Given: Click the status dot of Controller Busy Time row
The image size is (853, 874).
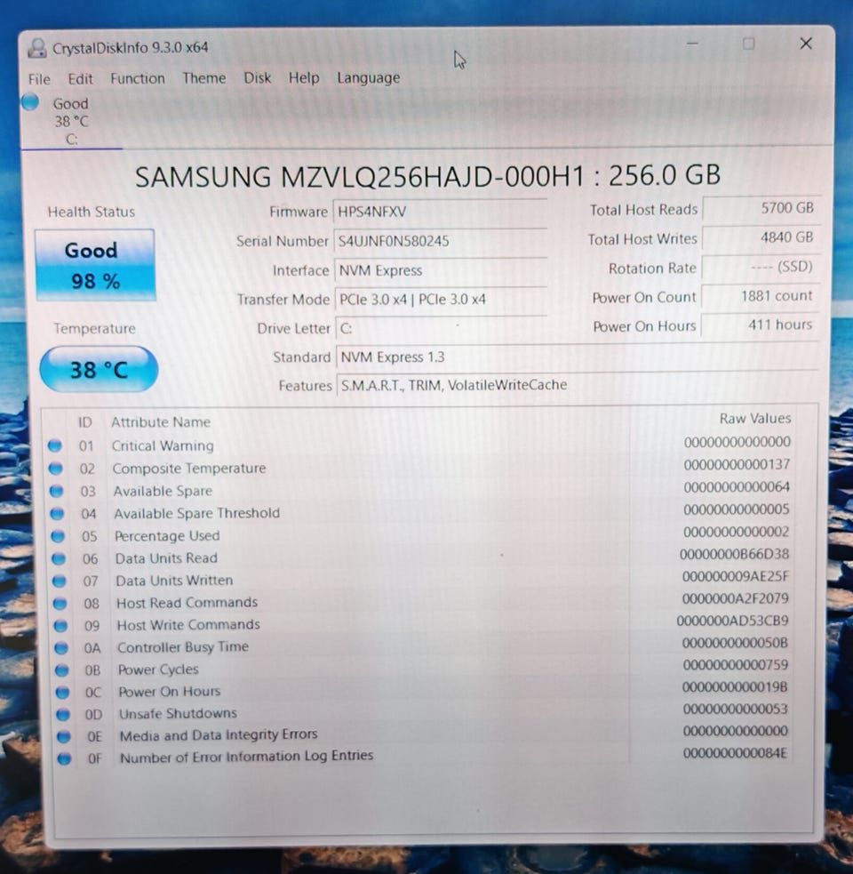Looking at the screenshot, I should 60,647.
